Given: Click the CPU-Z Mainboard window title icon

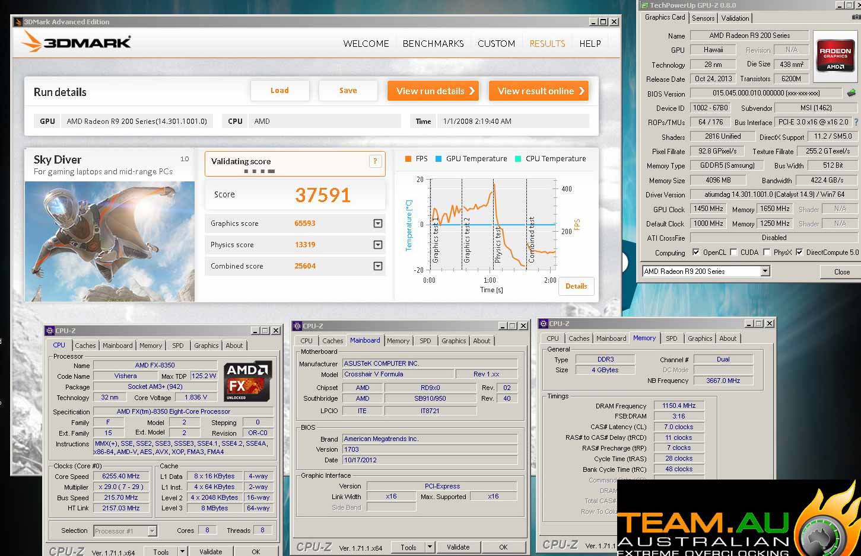Looking at the screenshot, I should 297,326.
